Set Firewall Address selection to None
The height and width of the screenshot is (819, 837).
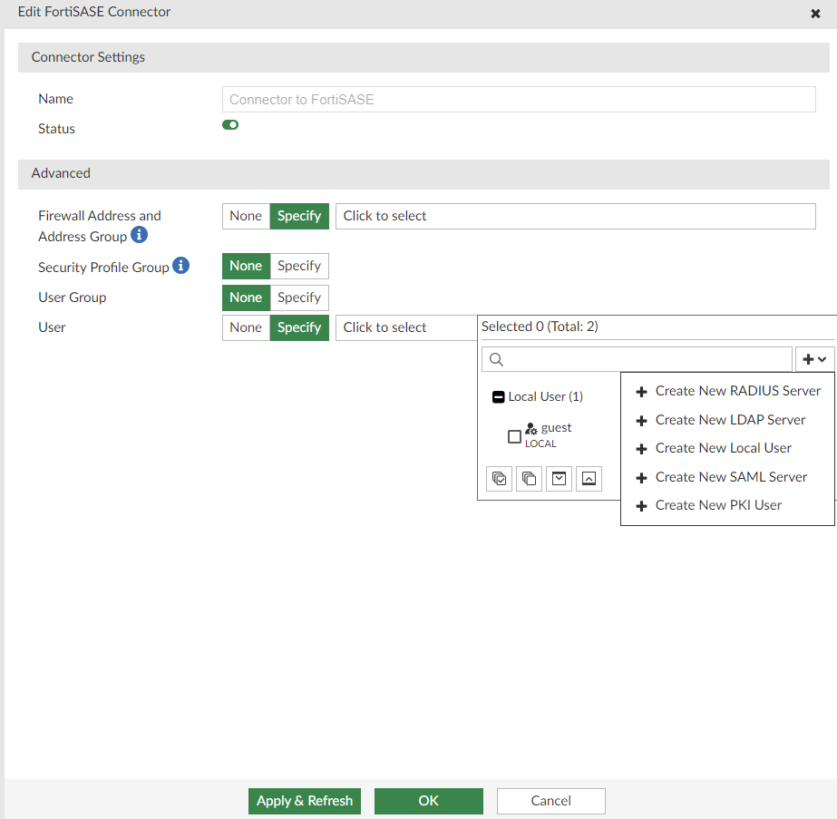pos(245,216)
